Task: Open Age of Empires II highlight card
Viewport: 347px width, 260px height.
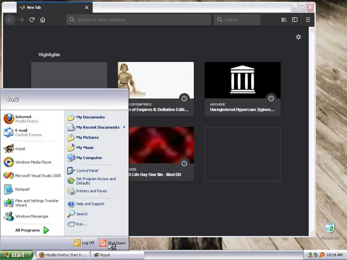Action: (x=156, y=89)
